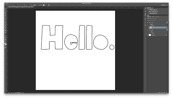
Task: Add a Brightness/Contrast adjustment
Action: (x=150, y=10)
